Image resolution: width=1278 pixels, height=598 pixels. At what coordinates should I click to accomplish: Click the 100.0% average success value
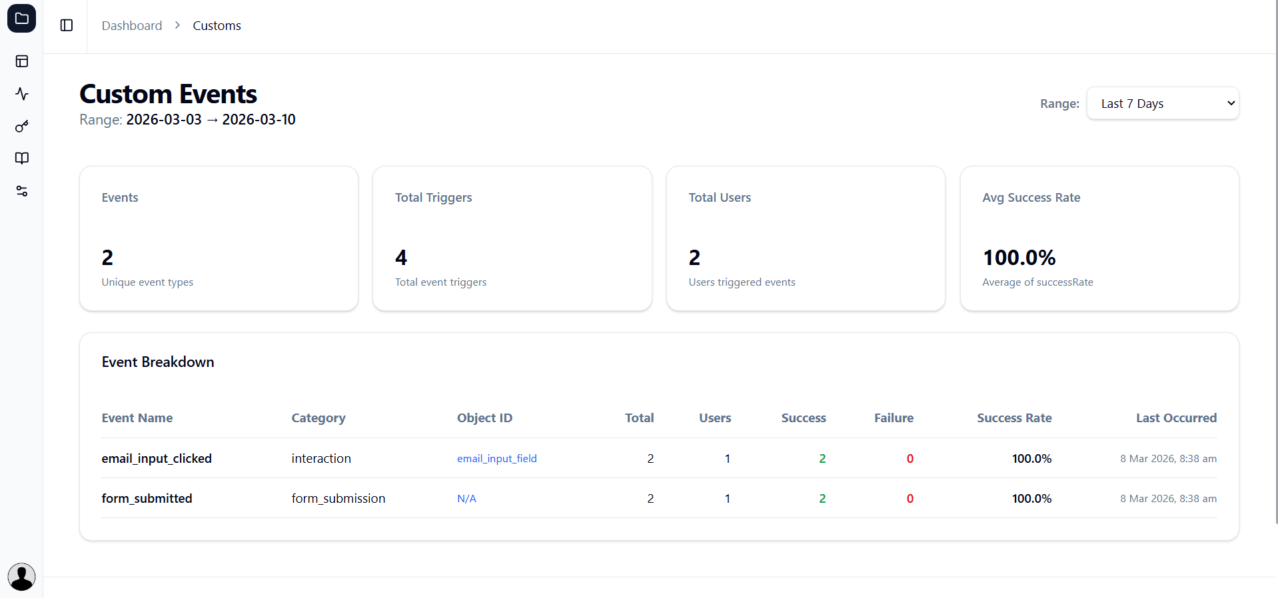[1019, 258]
